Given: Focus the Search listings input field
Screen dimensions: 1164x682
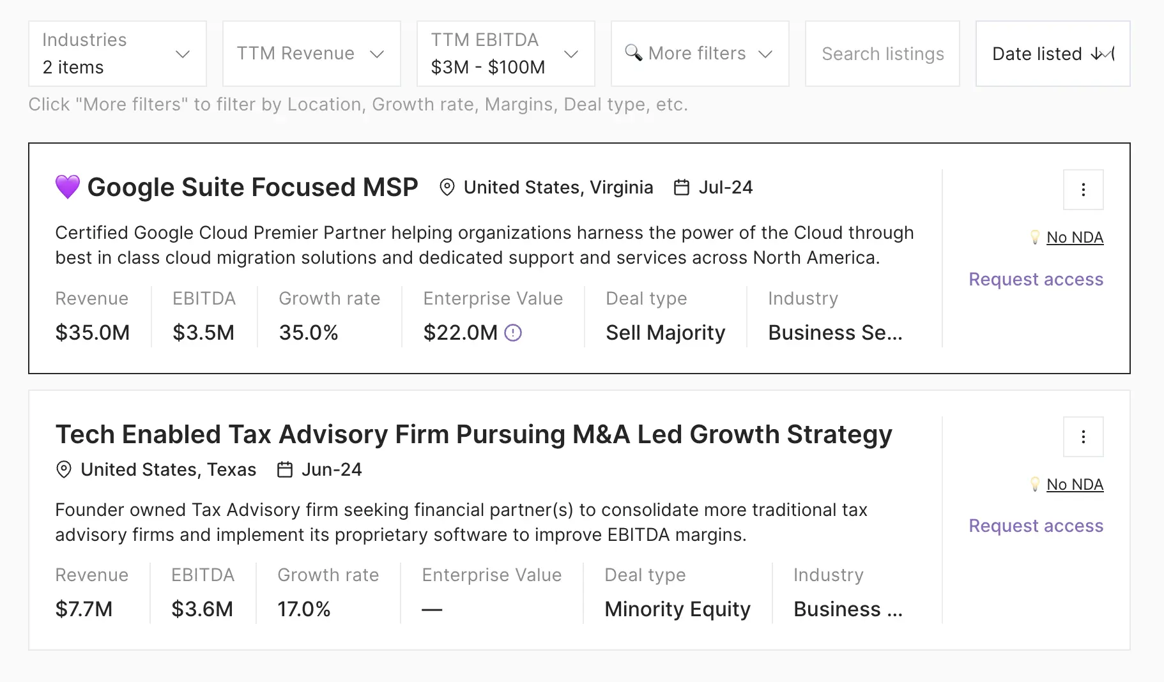Looking at the screenshot, I should point(882,54).
